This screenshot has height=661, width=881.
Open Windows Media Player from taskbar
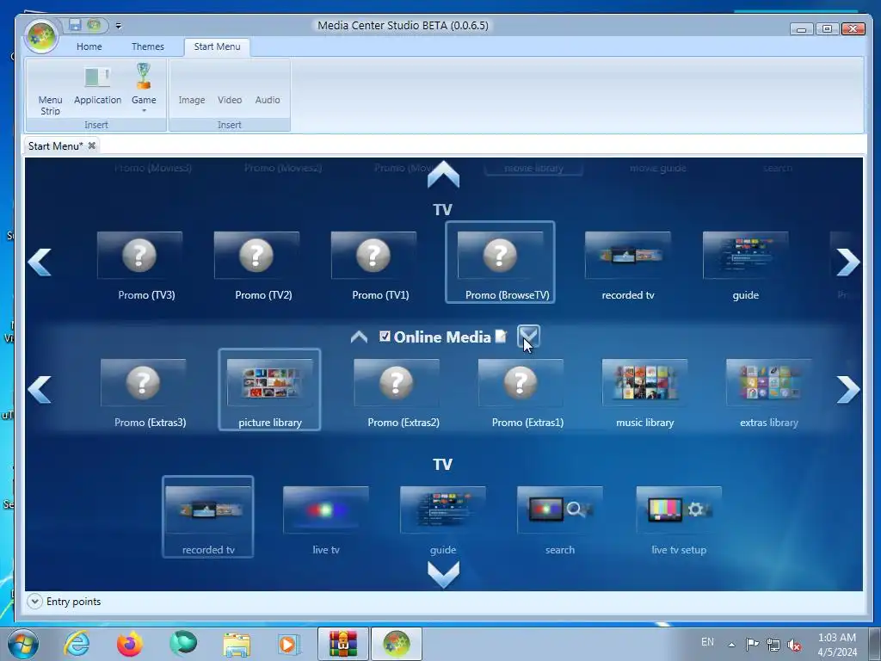289,644
